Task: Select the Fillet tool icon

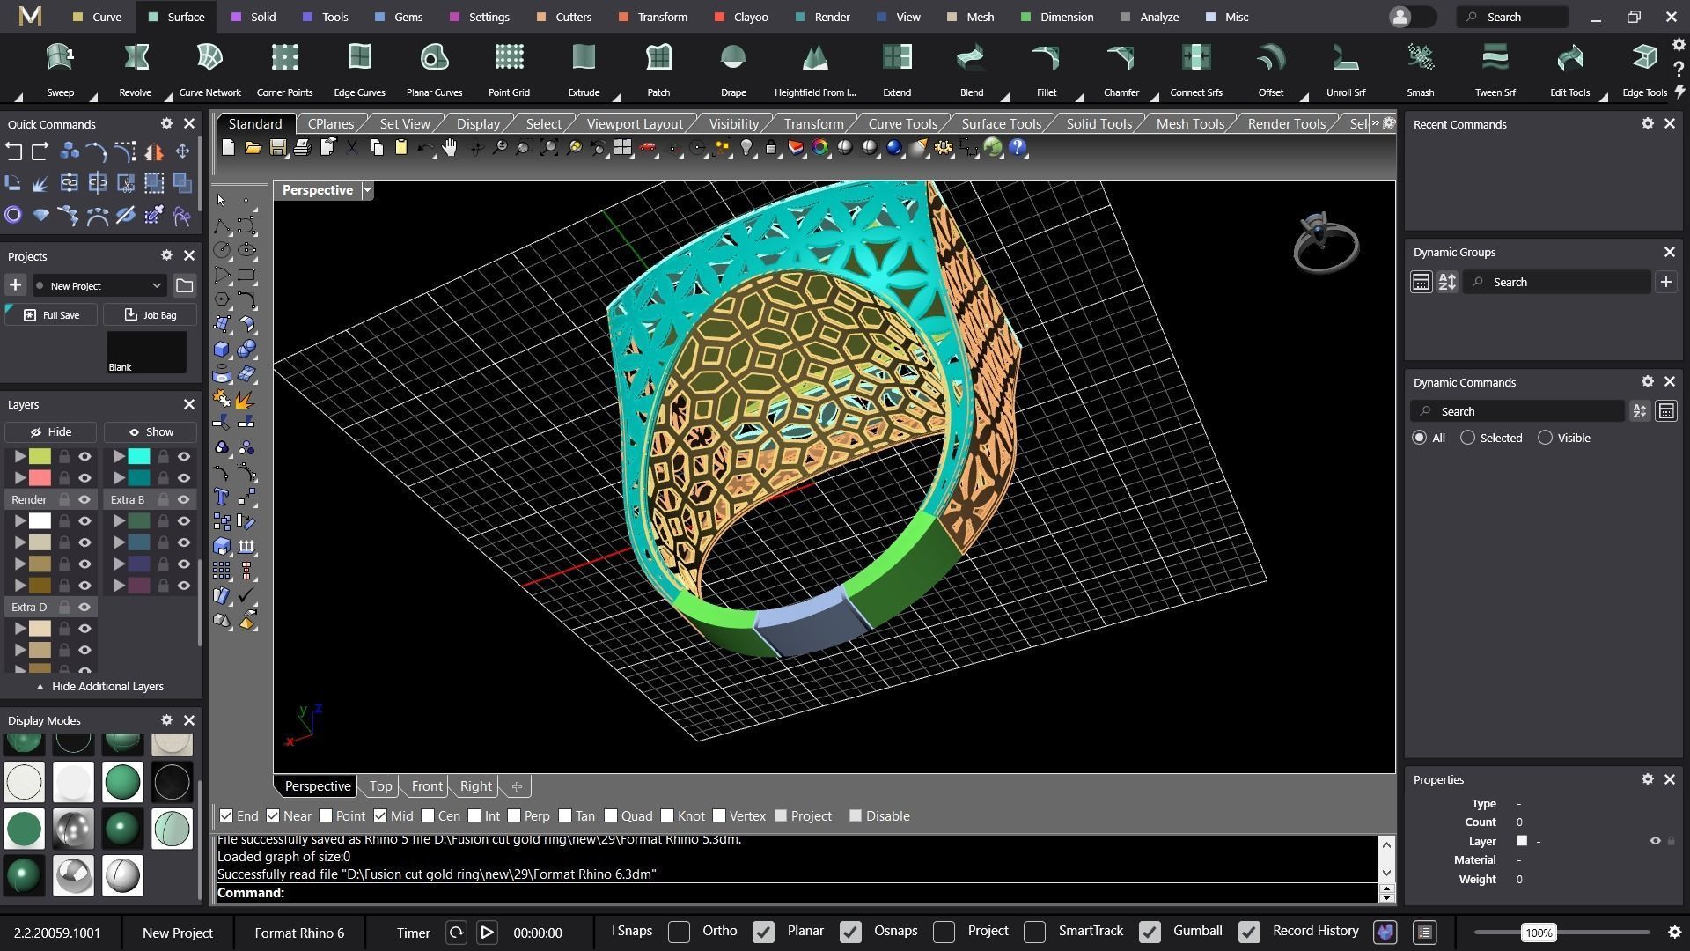Action: (x=1046, y=59)
